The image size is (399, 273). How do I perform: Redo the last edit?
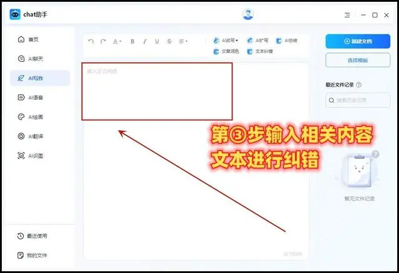click(103, 41)
